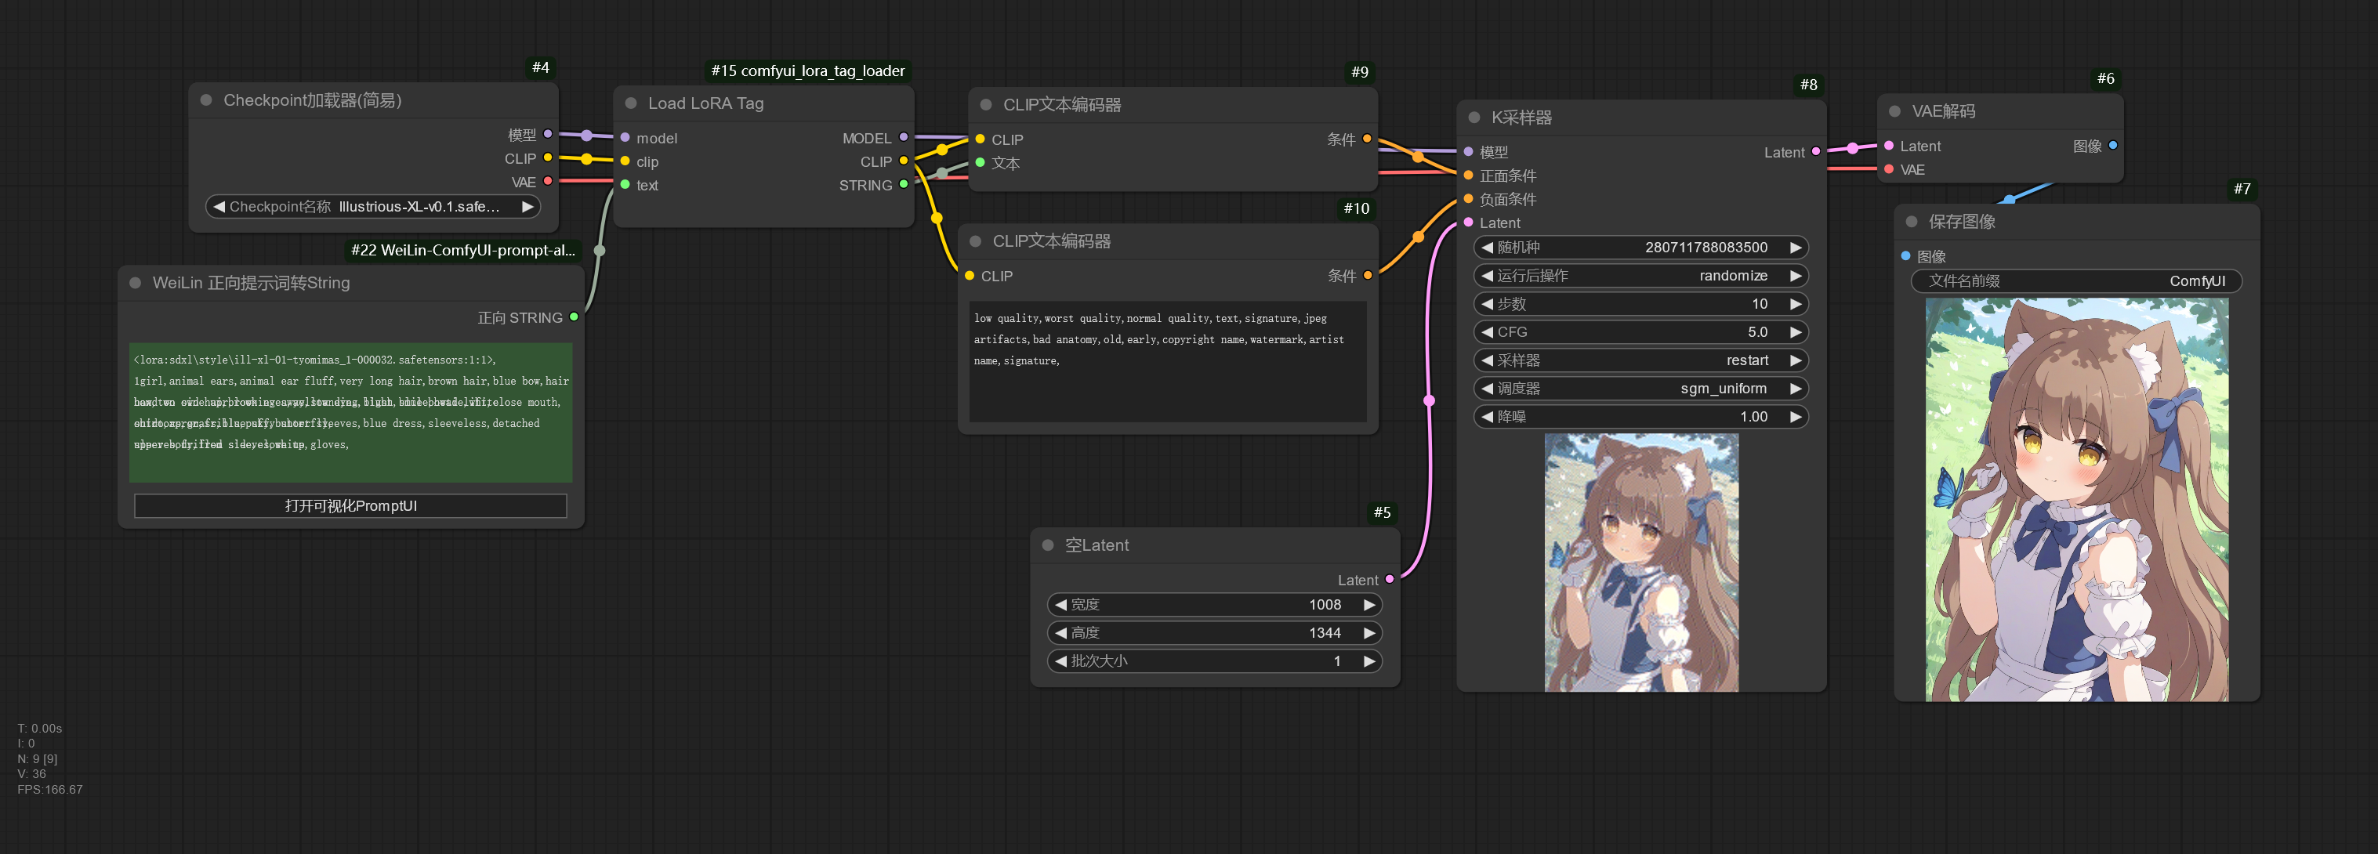The width and height of the screenshot is (2378, 854).
Task: Collapse the K采样器 node via its title dot
Action: 1473,118
